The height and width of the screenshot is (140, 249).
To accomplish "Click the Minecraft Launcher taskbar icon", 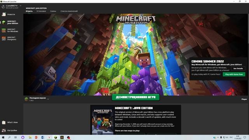I will 56,137.
